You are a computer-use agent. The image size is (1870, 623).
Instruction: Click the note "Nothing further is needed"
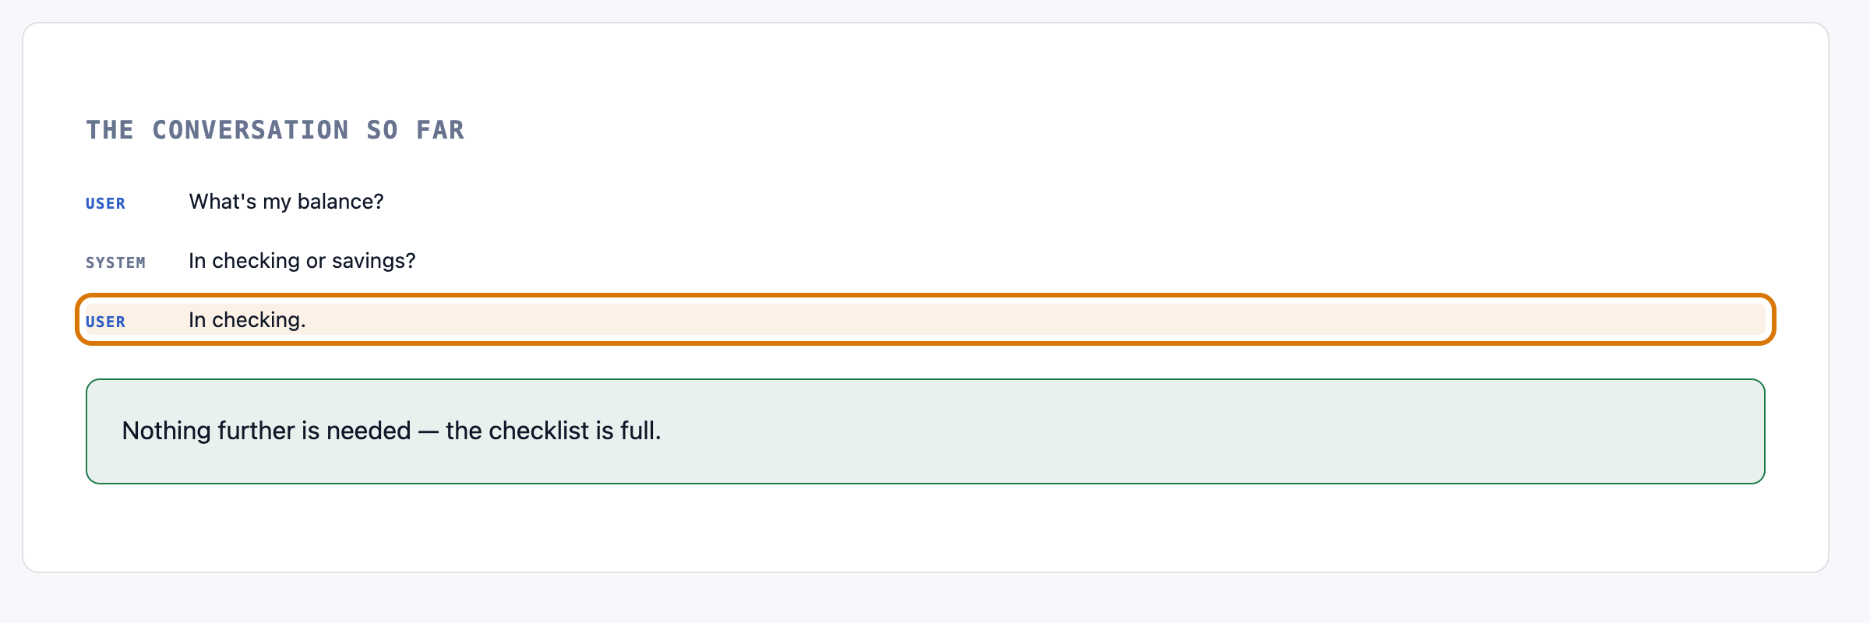pos(266,431)
